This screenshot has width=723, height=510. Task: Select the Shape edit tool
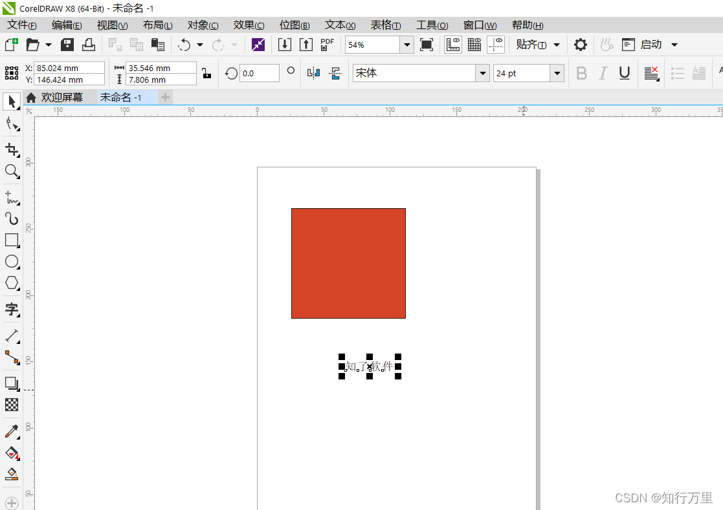pyautogui.click(x=12, y=124)
